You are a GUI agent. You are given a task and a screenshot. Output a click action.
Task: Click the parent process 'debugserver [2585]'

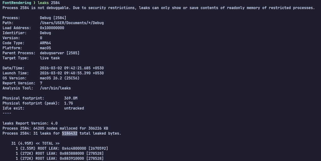click(x=59, y=53)
